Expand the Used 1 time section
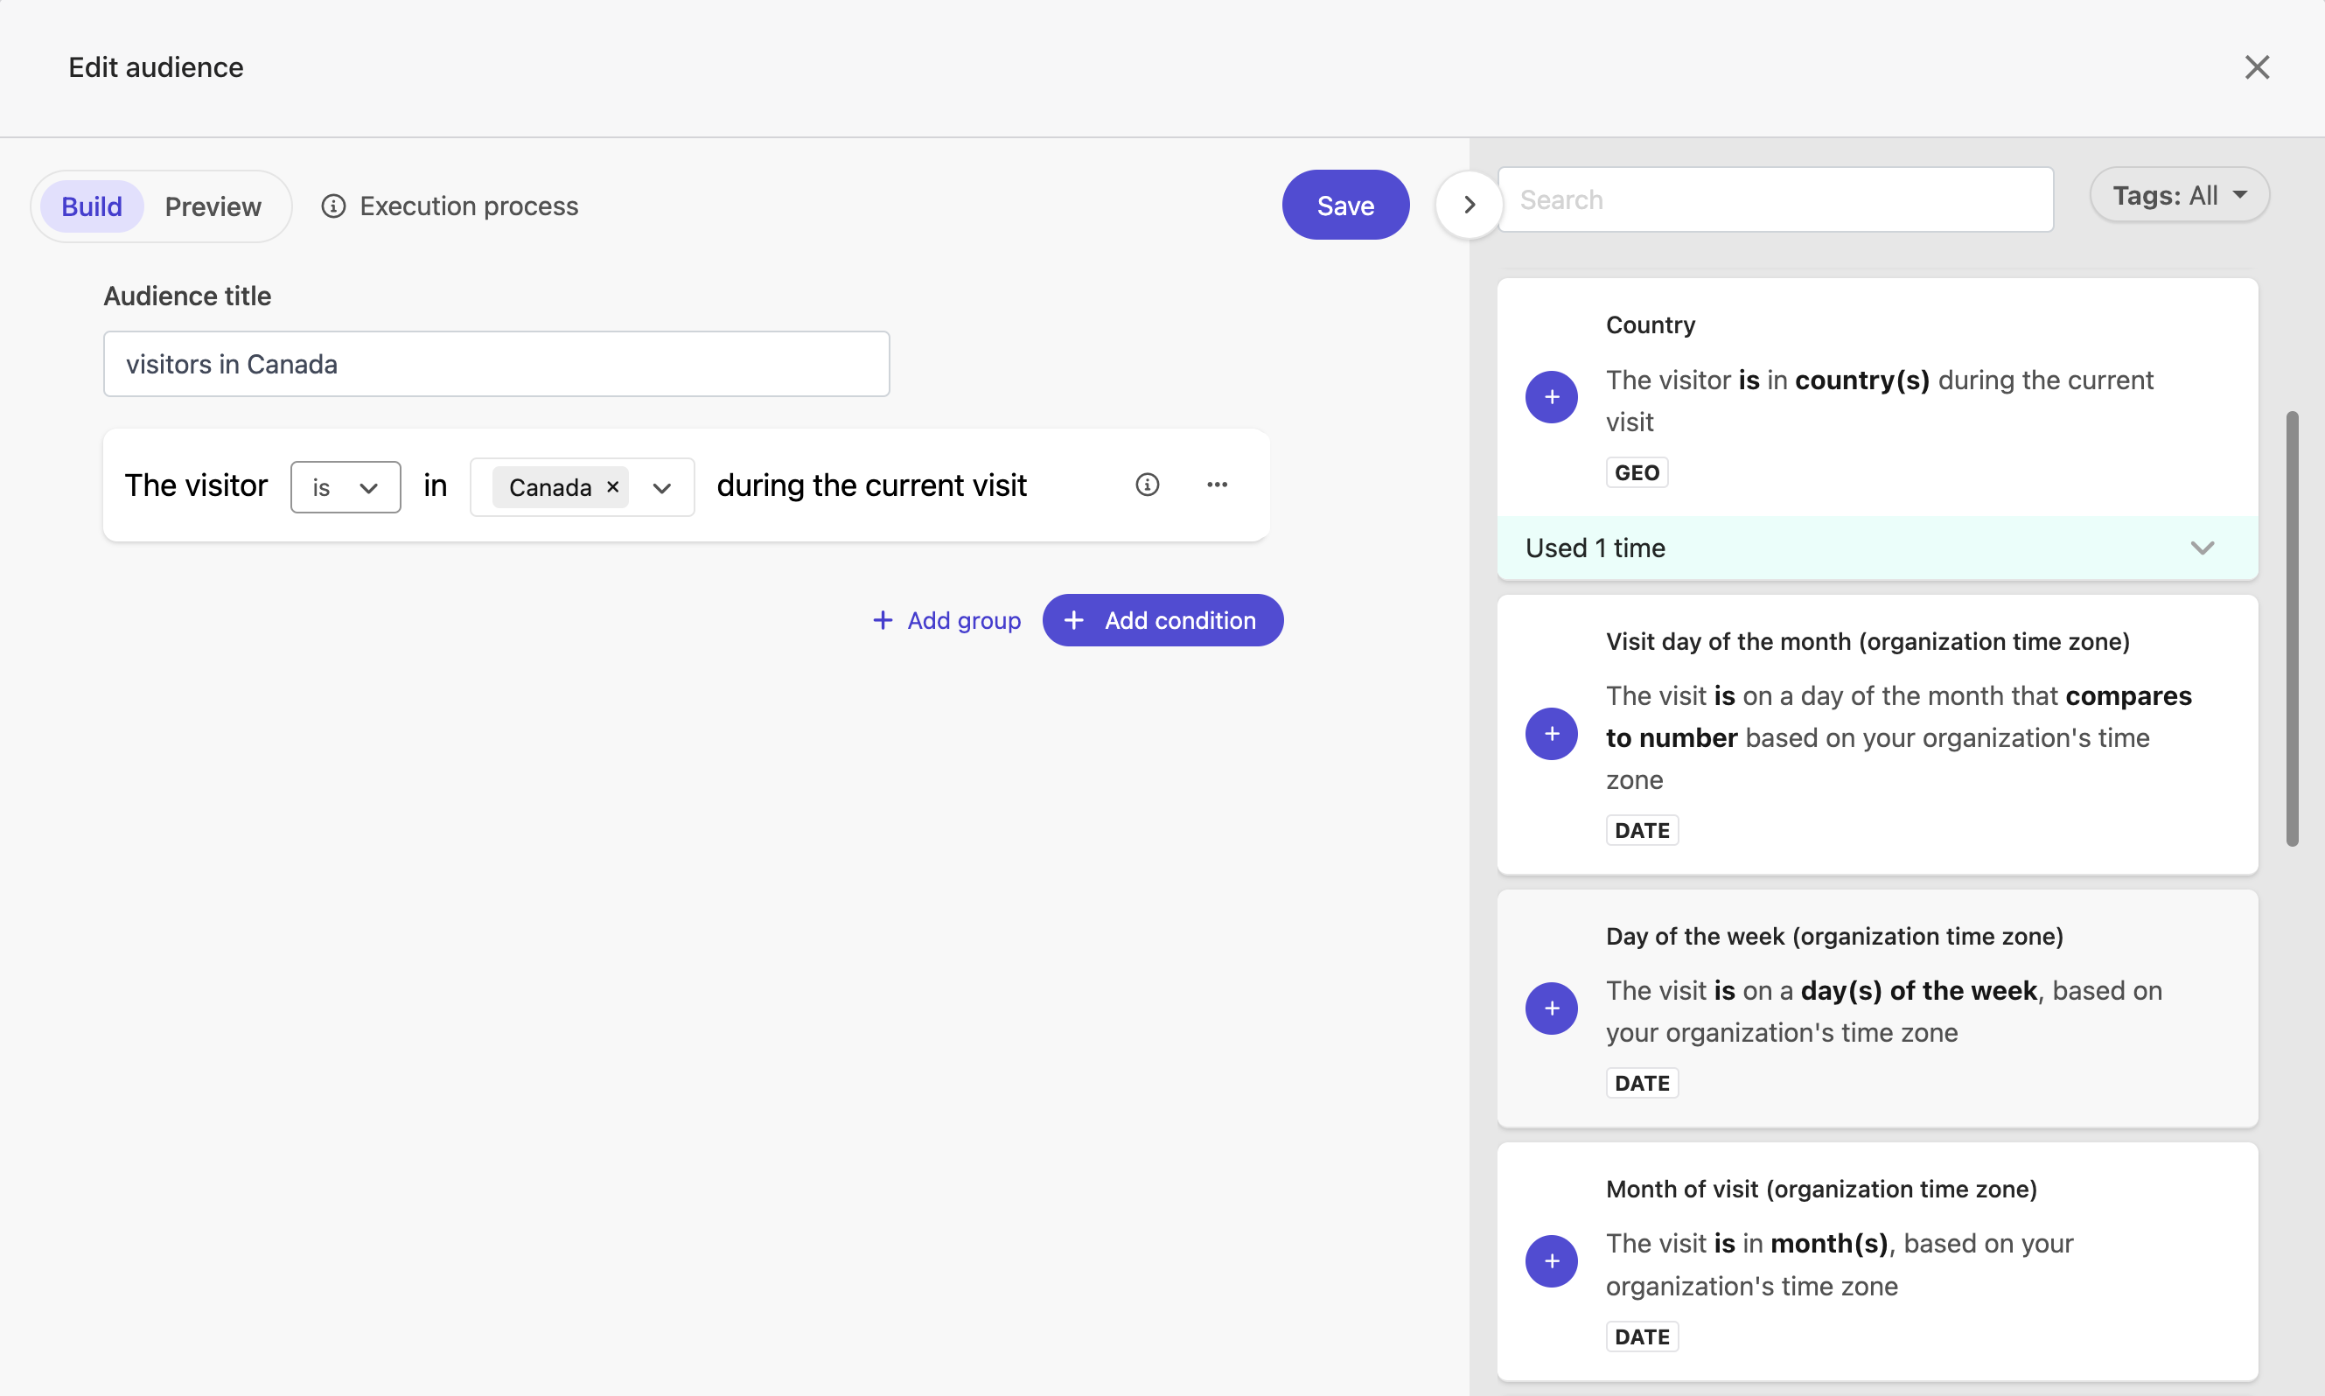Image resolution: width=2325 pixels, height=1396 pixels. tap(2203, 548)
